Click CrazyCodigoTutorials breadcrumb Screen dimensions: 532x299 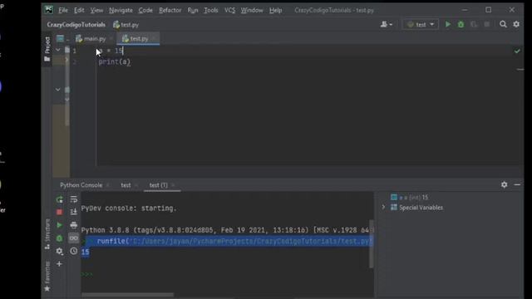[x=76, y=24]
